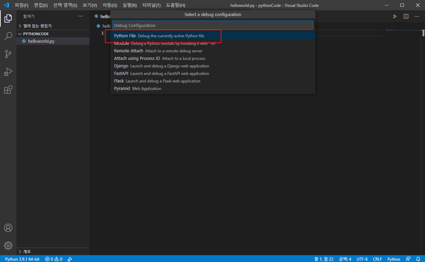Screen dimensions: 425x262
Task: Open the 도움말(H) menu
Action: [x=176, y=5]
